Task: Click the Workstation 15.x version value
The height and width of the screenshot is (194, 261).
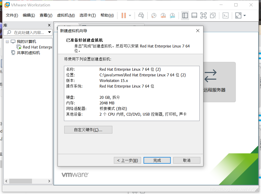Action: pyautogui.click(x=114, y=81)
